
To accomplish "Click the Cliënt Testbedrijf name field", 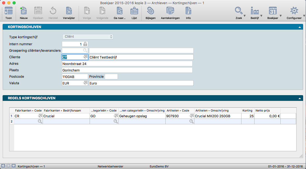I will point(141,57).
